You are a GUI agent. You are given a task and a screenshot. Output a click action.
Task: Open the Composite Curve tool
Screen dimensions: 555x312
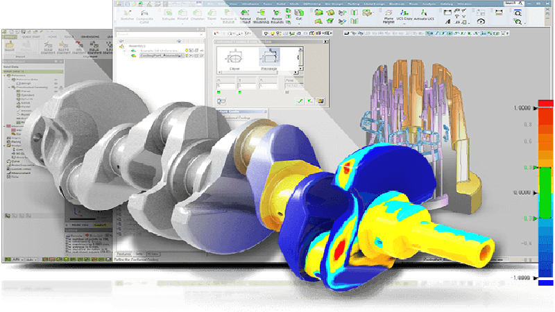click(144, 15)
